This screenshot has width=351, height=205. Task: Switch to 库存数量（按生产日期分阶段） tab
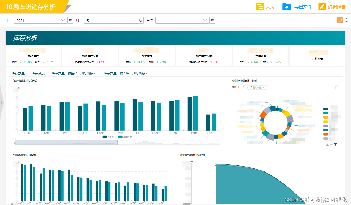74,73
